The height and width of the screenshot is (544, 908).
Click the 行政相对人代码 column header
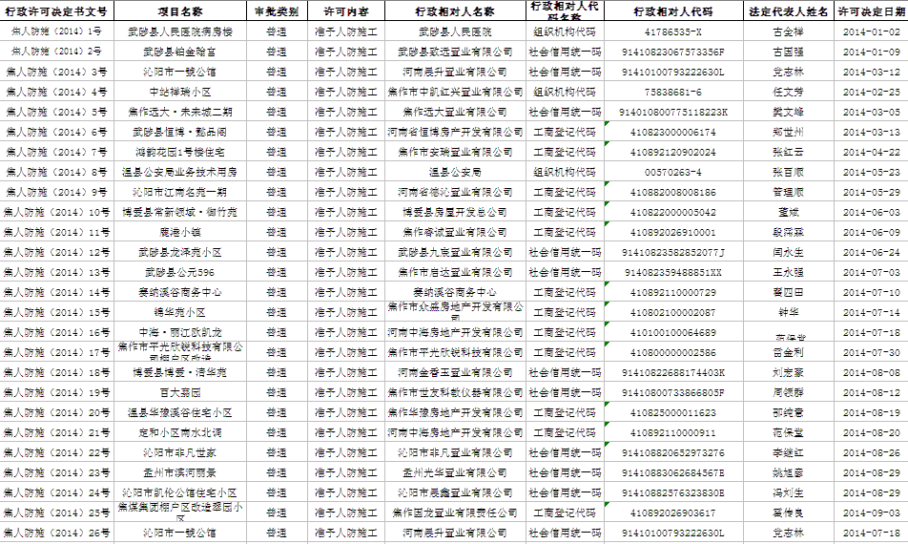[672, 10]
